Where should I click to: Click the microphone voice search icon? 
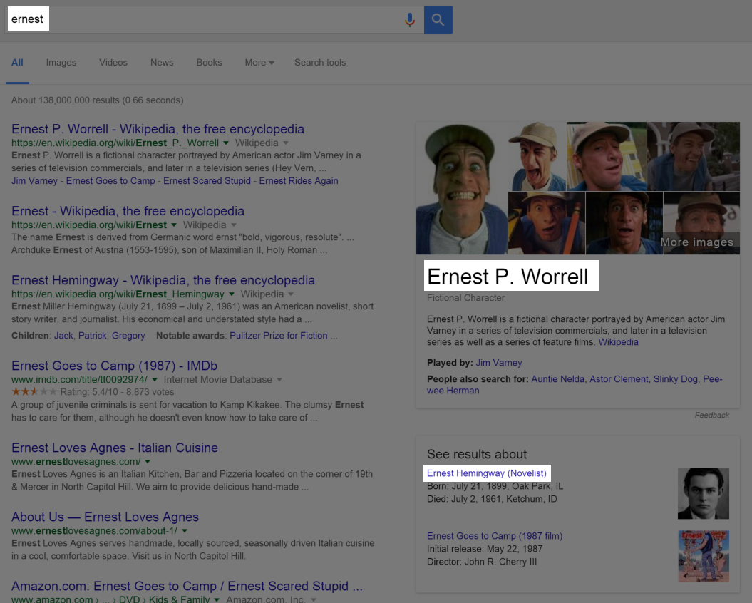pos(410,20)
